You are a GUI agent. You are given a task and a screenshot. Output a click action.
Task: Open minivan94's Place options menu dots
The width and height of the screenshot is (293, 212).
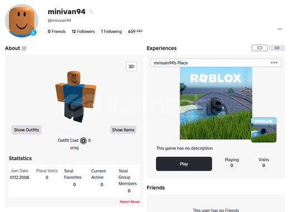[x=274, y=62]
